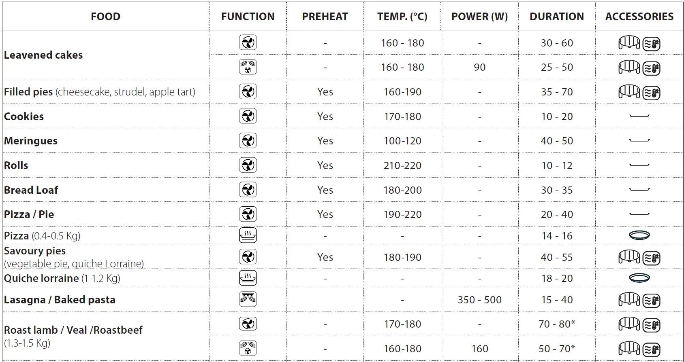Click the crisp function icon for Pizza (0.4-0.5 Kg)
This screenshot has width=684, height=362.
[248, 235]
